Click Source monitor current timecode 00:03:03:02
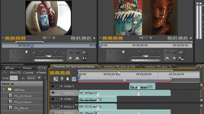204x114 pixels. click(15, 38)
